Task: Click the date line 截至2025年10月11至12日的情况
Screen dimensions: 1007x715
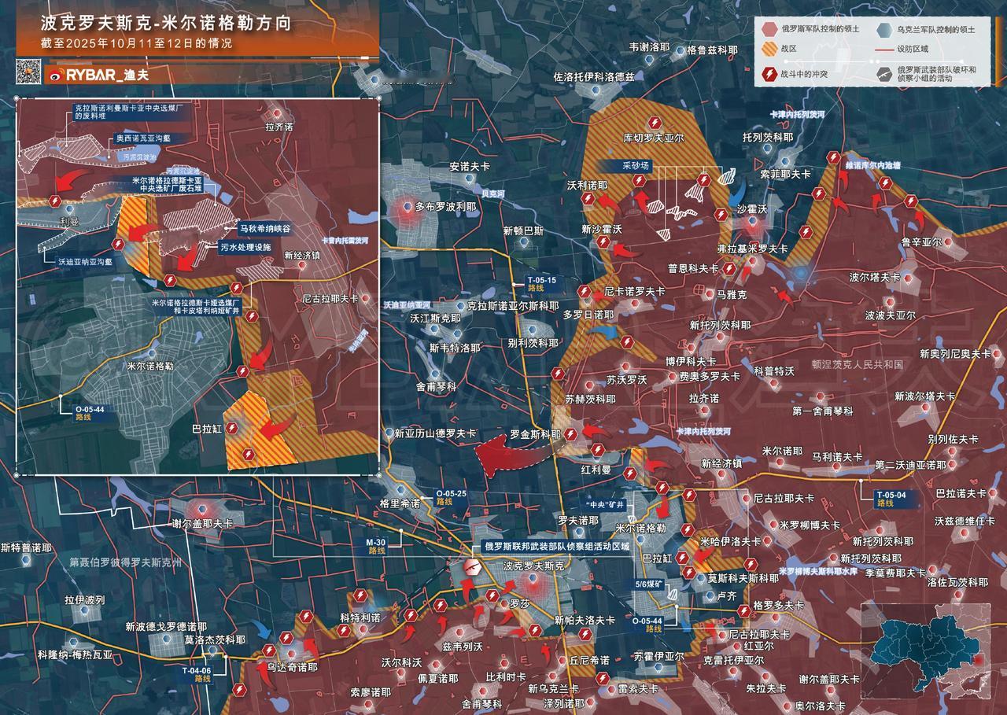Action: click(136, 44)
